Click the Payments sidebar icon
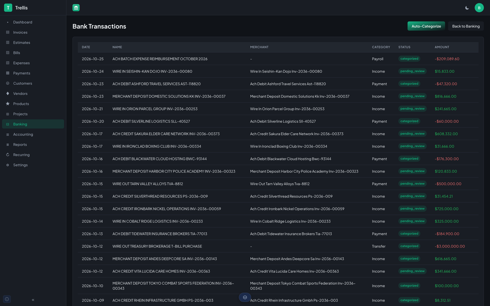The width and height of the screenshot is (490, 306). [x=8, y=73]
